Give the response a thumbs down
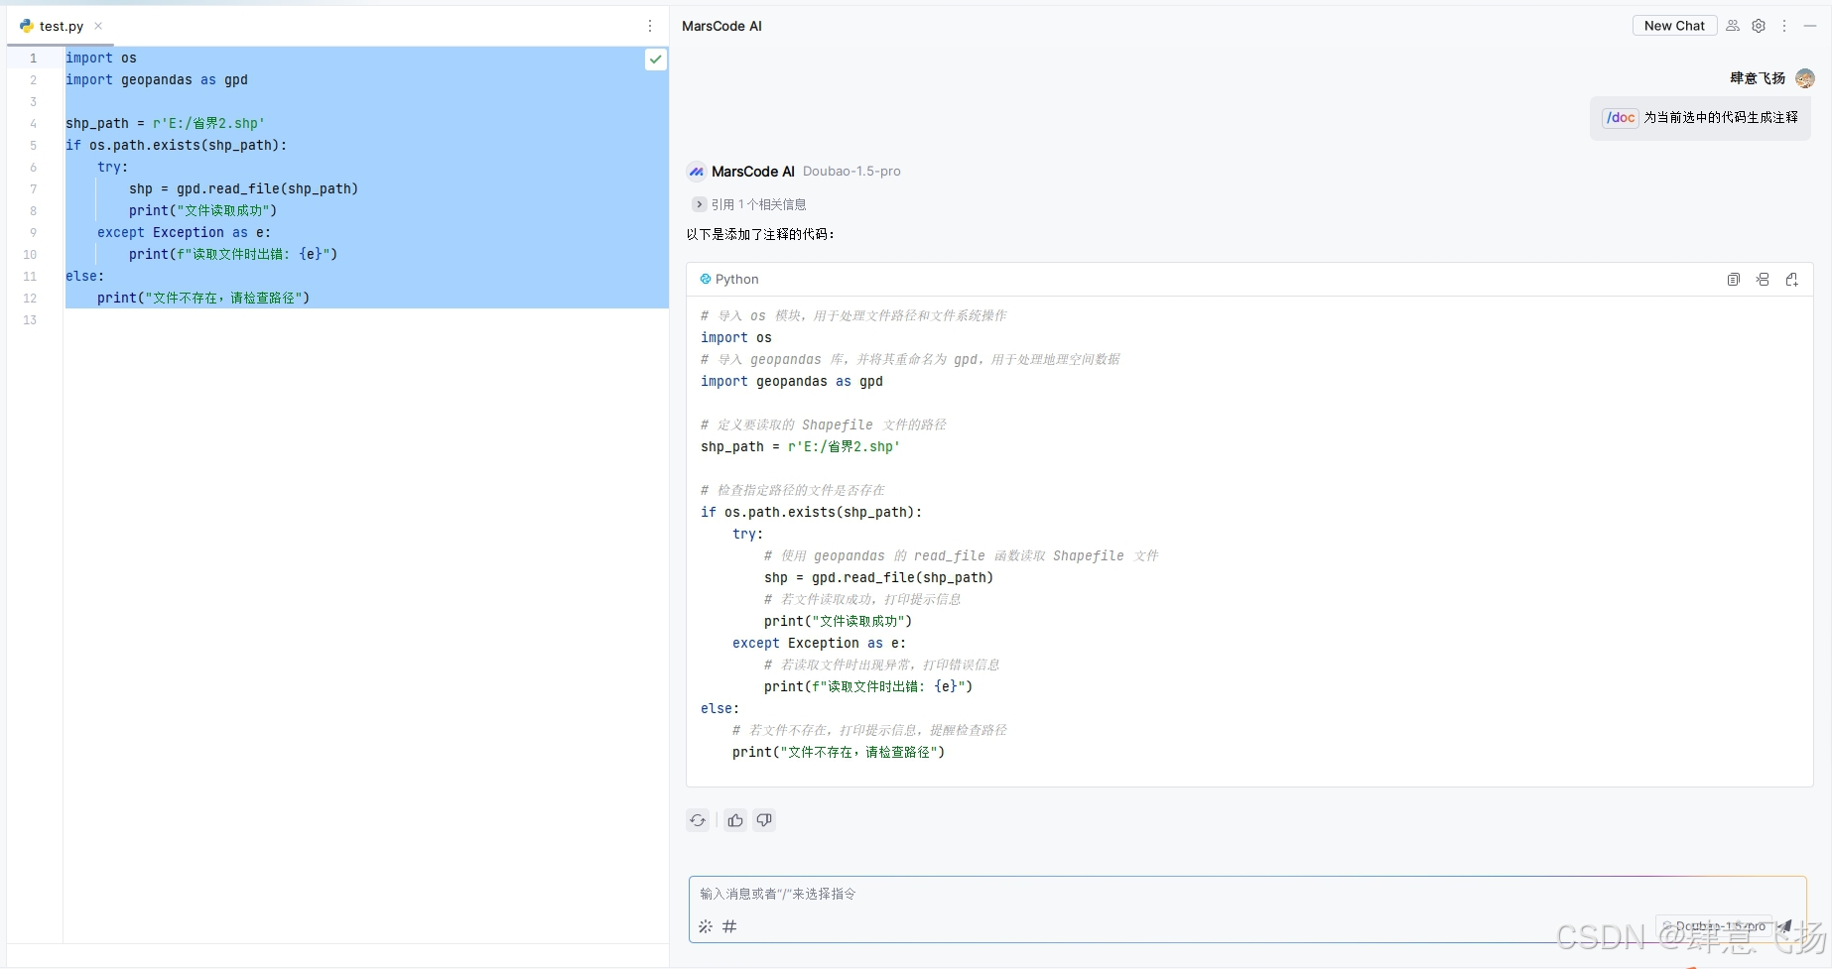Screen dimensions: 1832x969 (764, 820)
